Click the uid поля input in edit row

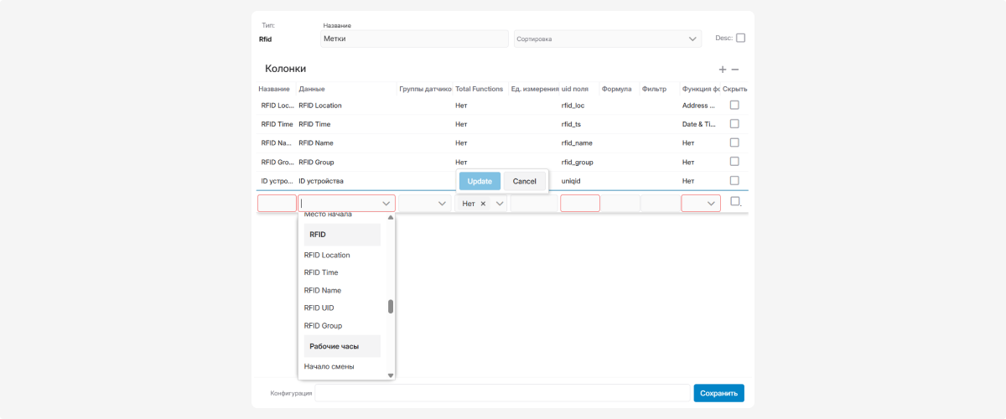pyautogui.click(x=580, y=203)
